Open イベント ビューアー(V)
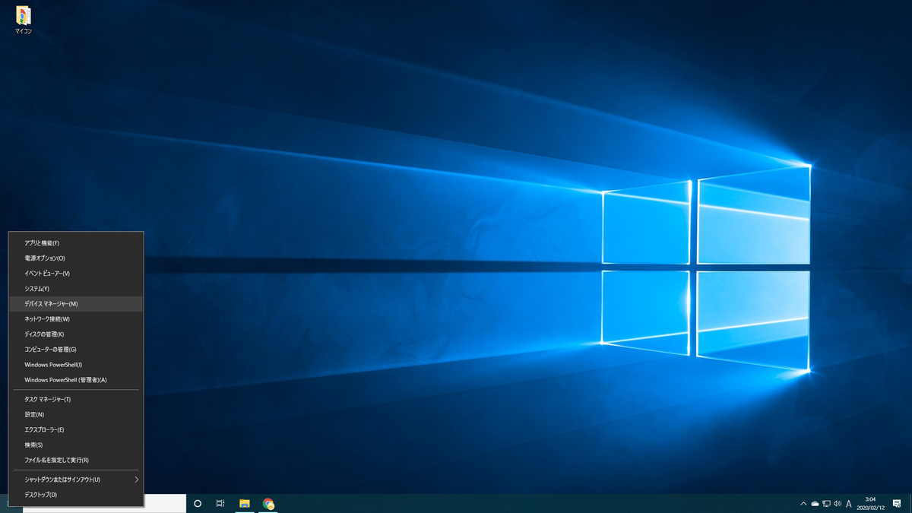 (75, 274)
